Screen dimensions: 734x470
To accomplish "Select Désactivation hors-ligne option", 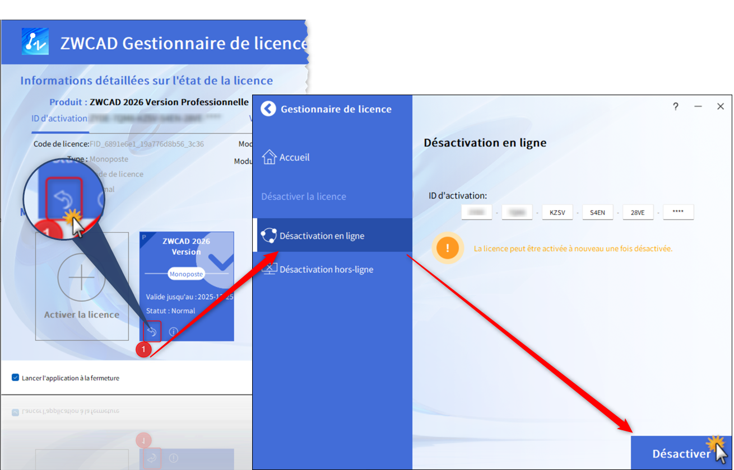I will 326,269.
